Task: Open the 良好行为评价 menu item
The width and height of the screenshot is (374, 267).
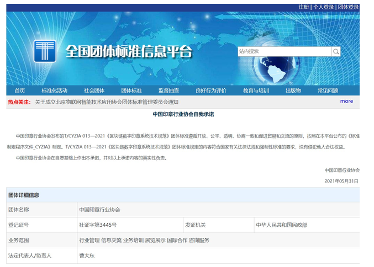Action: pyautogui.click(x=211, y=90)
